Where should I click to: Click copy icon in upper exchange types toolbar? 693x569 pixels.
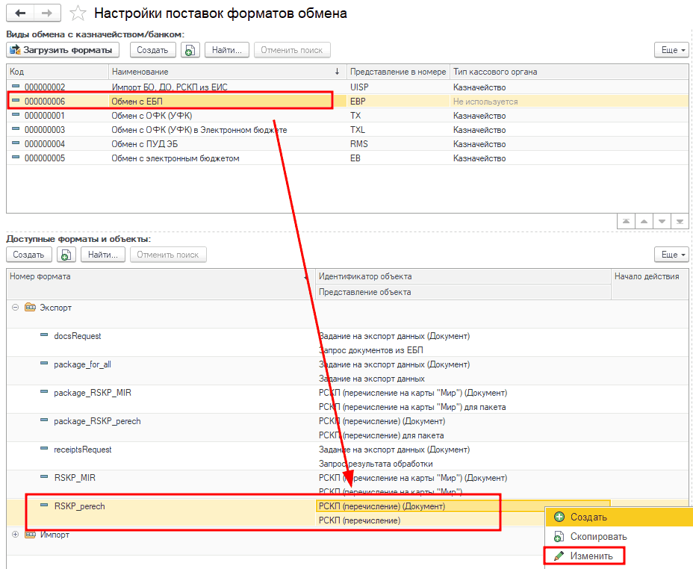(x=190, y=50)
